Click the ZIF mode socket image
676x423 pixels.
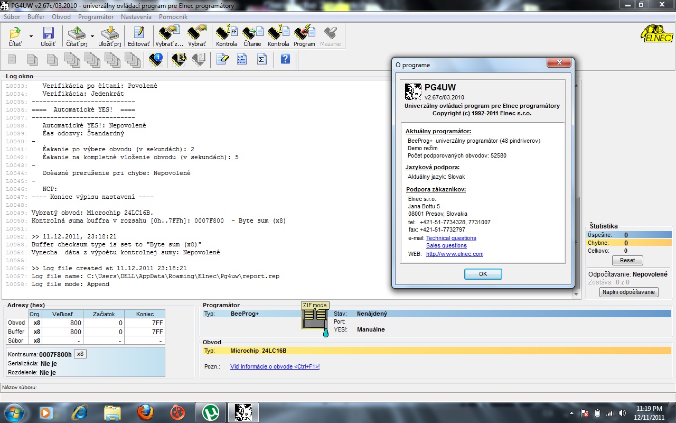click(x=315, y=318)
